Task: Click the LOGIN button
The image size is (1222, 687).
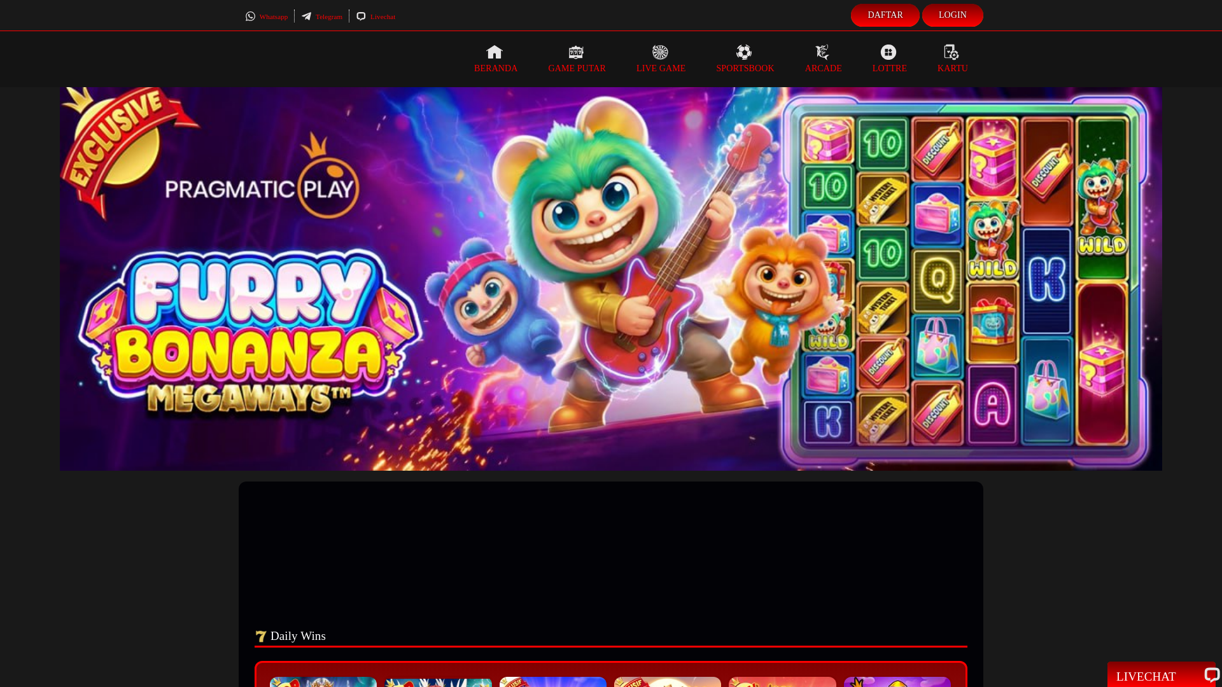Action: [x=952, y=15]
